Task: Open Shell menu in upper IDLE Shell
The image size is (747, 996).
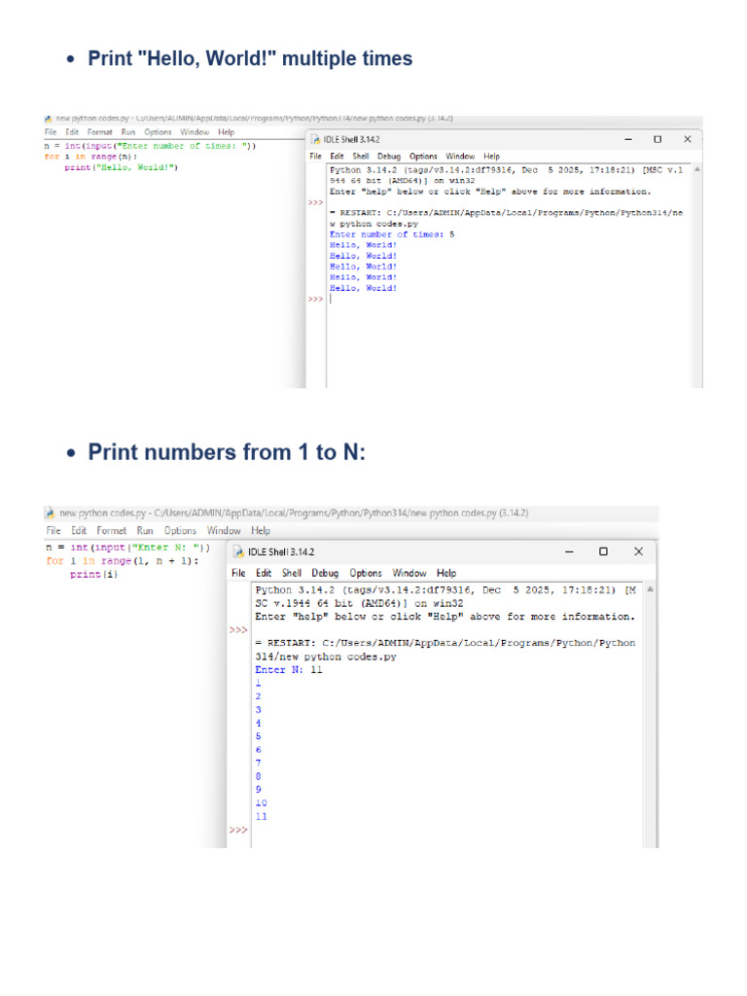Action: [361, 157]
